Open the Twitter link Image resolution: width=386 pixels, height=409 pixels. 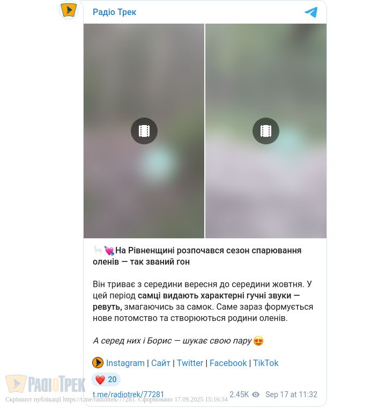tap(190, 363)
